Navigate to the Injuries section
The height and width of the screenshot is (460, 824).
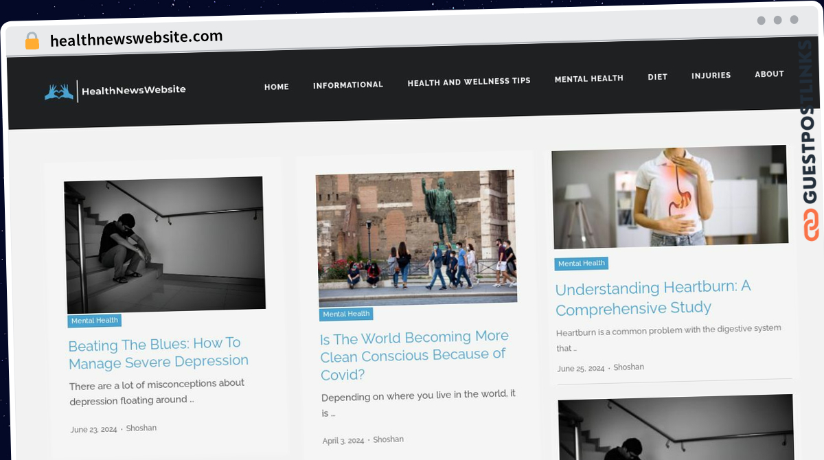click(711, 76)
